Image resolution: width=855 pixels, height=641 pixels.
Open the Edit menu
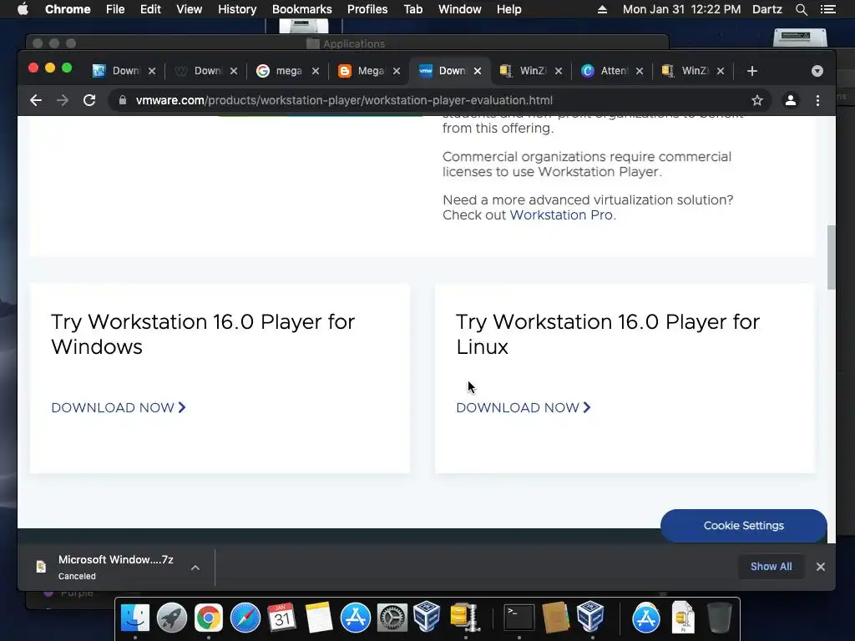pyautogui.click(x=150, y=9)
